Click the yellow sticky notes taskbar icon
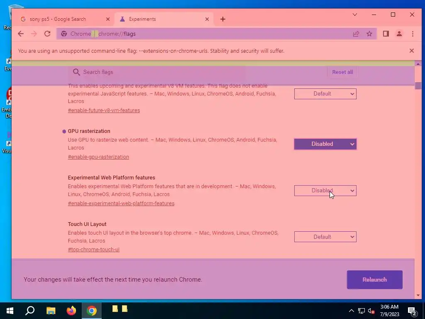The width and height of the screenshot is (425, 319). [x=120, y=309]
